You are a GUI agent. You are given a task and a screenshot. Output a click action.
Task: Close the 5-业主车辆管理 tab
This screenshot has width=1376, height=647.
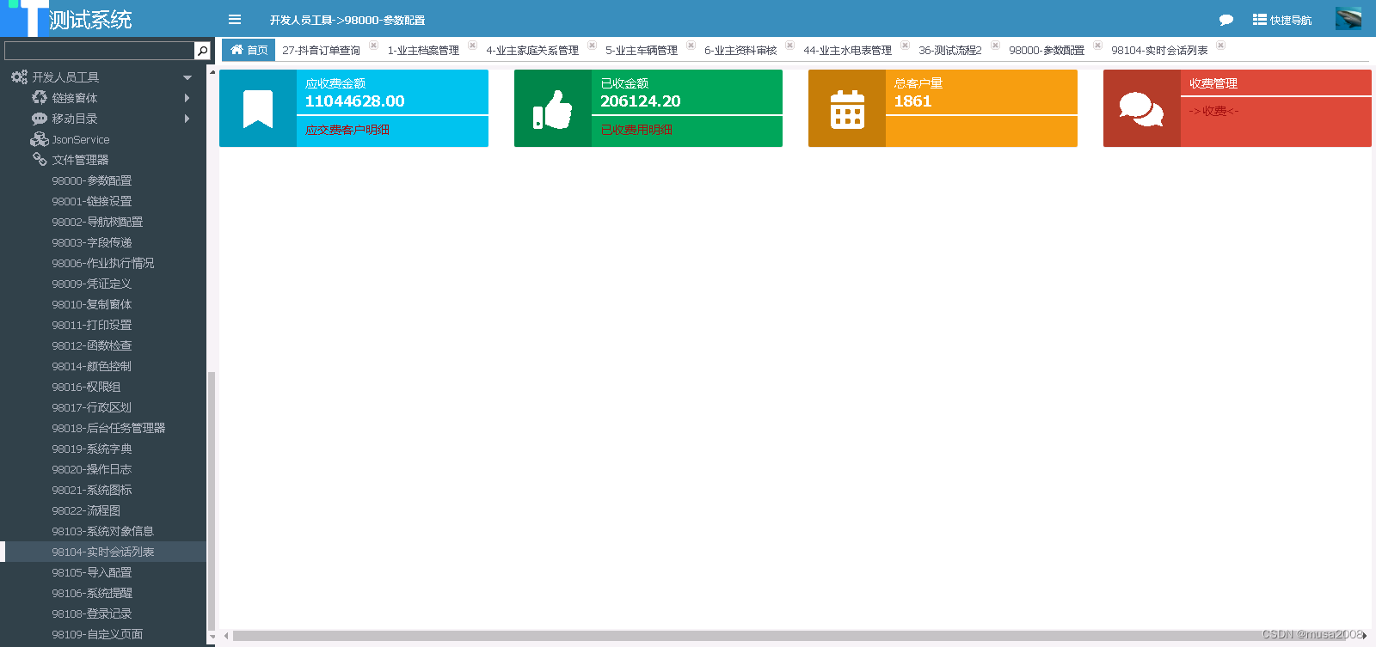pos(691,46)
